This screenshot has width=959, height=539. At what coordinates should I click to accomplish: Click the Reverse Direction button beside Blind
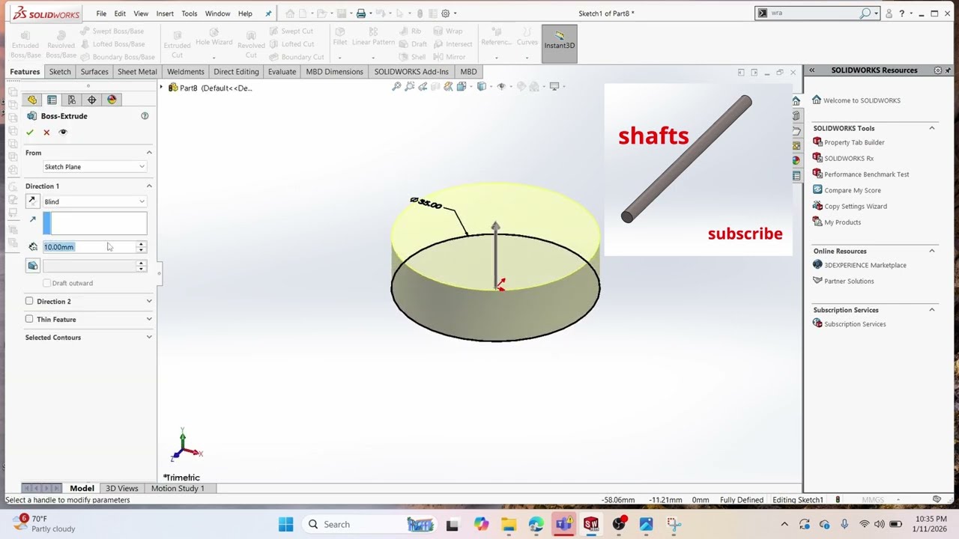[x=32, y=201]
